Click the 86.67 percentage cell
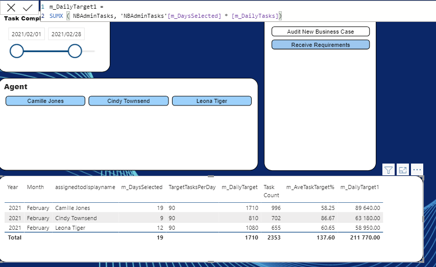Screen dimensions: 436x267 tap(328, 218)
